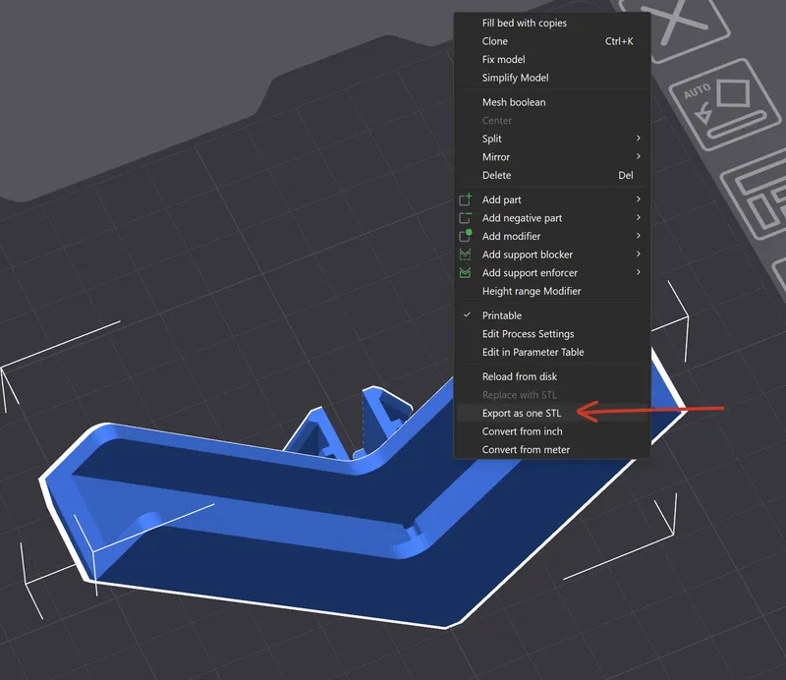Screen dimensions: 786x680
Task: Toggle the Printable checkmark option
Action: coord(501,315)
